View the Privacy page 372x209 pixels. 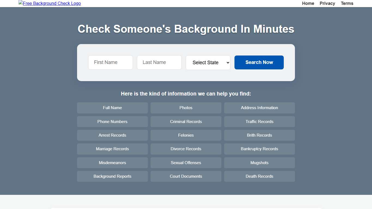tap(327, 3)
